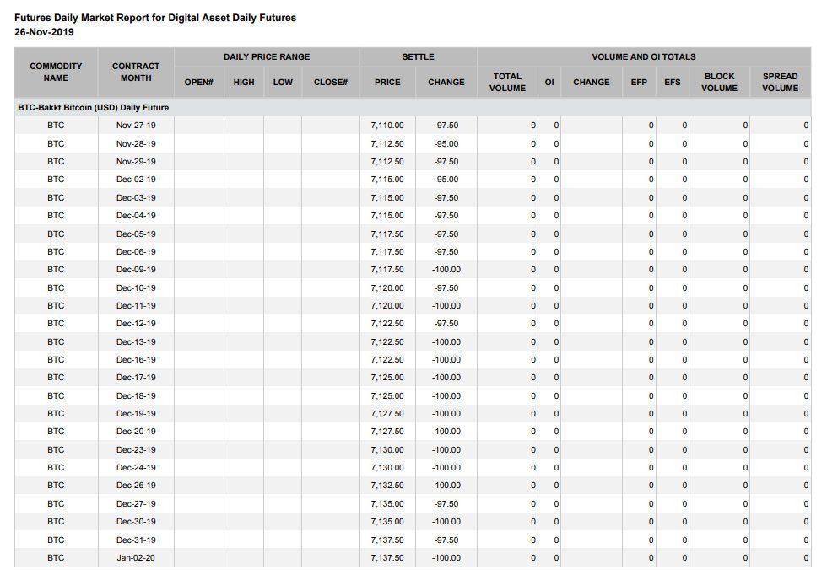Screen dimensions: 827x580
Task: Click contract month Dec-13-19
Action: pos(136,342)
